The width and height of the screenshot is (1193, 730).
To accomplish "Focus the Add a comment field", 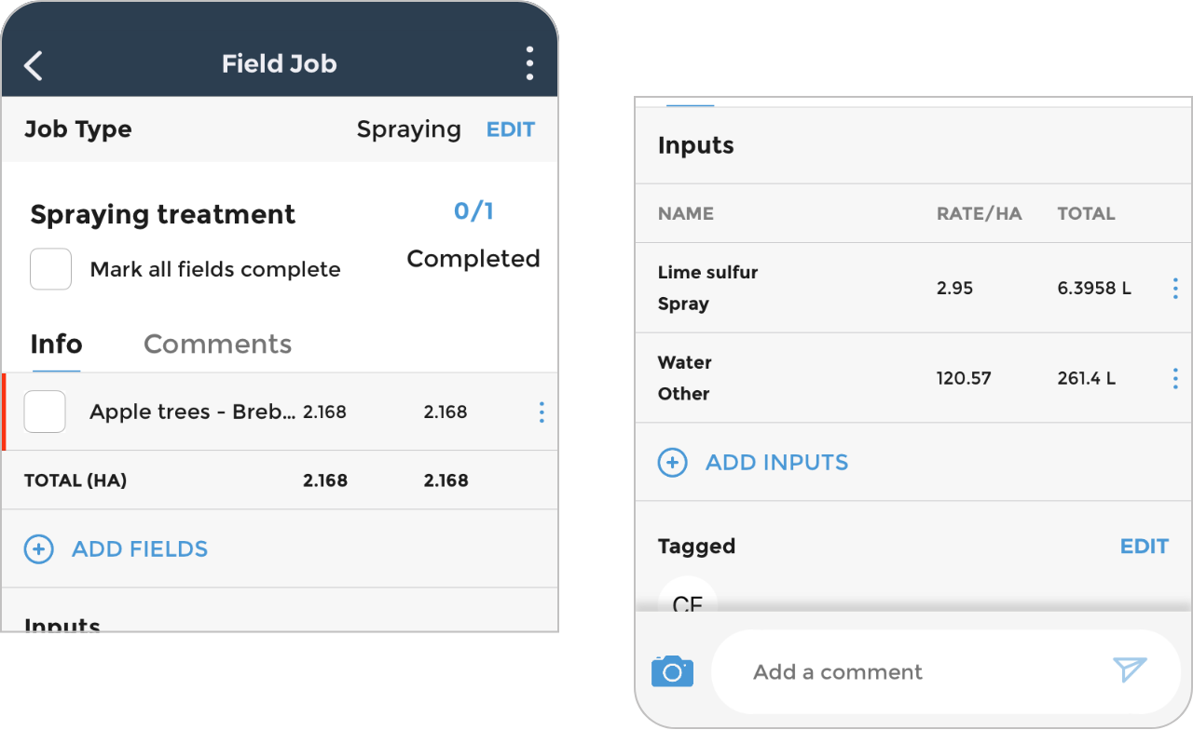I will (946, 672).
